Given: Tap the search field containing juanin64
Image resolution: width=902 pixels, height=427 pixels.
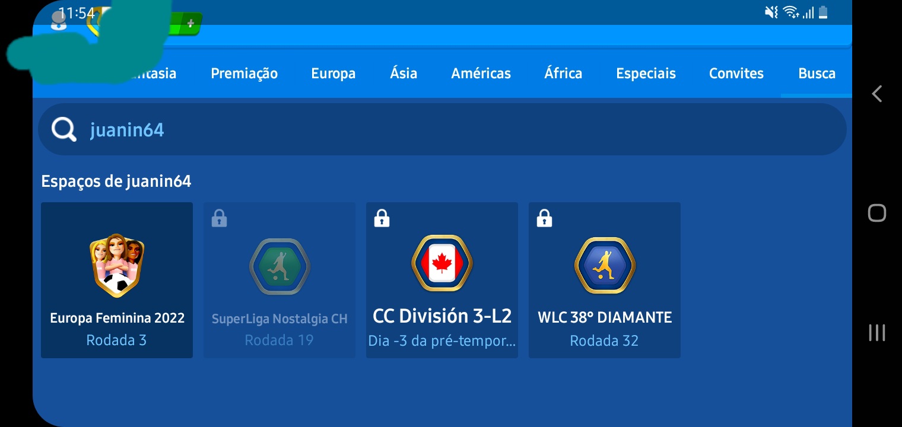Looking at the screenshot, I should point(451,129).
